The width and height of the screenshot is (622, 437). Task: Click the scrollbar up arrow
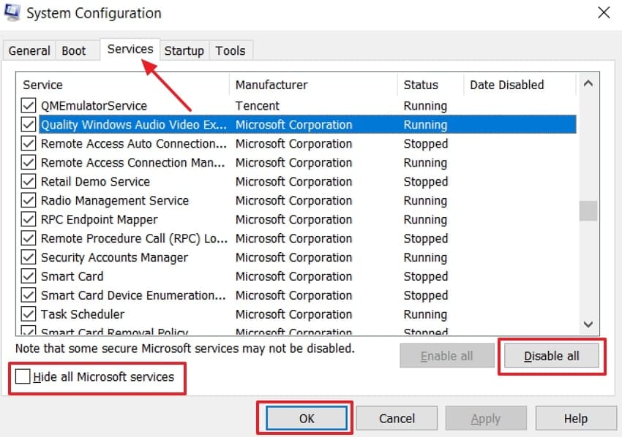click(588, 84)
